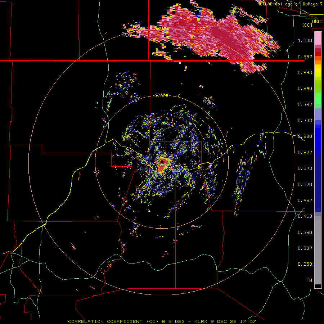Click the [CC] legend heading

pos(307,25)
